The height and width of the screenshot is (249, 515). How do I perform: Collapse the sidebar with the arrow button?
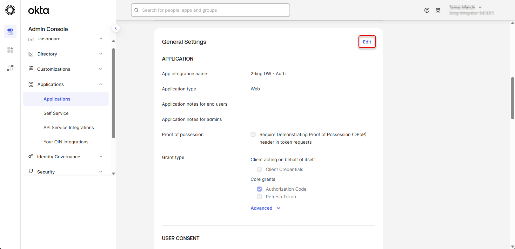(116, 28)
